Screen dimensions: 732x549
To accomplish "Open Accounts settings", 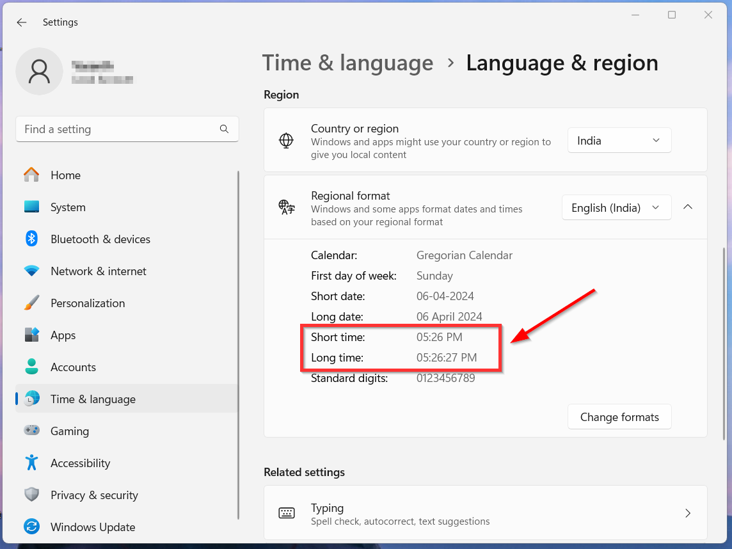I will click(x=127, y=367).
